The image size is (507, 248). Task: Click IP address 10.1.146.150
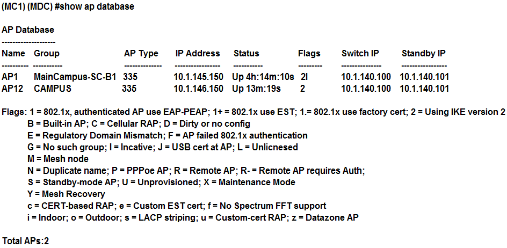tap(198, 88)
